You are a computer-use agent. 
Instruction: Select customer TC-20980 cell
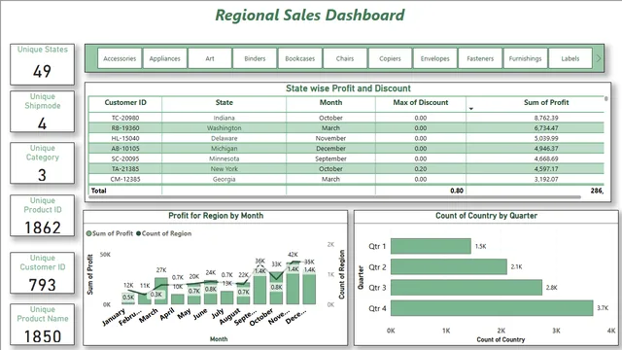pos(125,118)
